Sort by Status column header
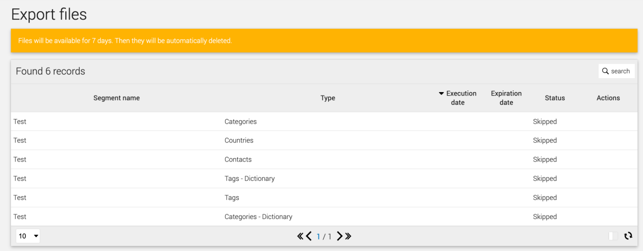The image size is (643, 251). (x=555, y=98)
